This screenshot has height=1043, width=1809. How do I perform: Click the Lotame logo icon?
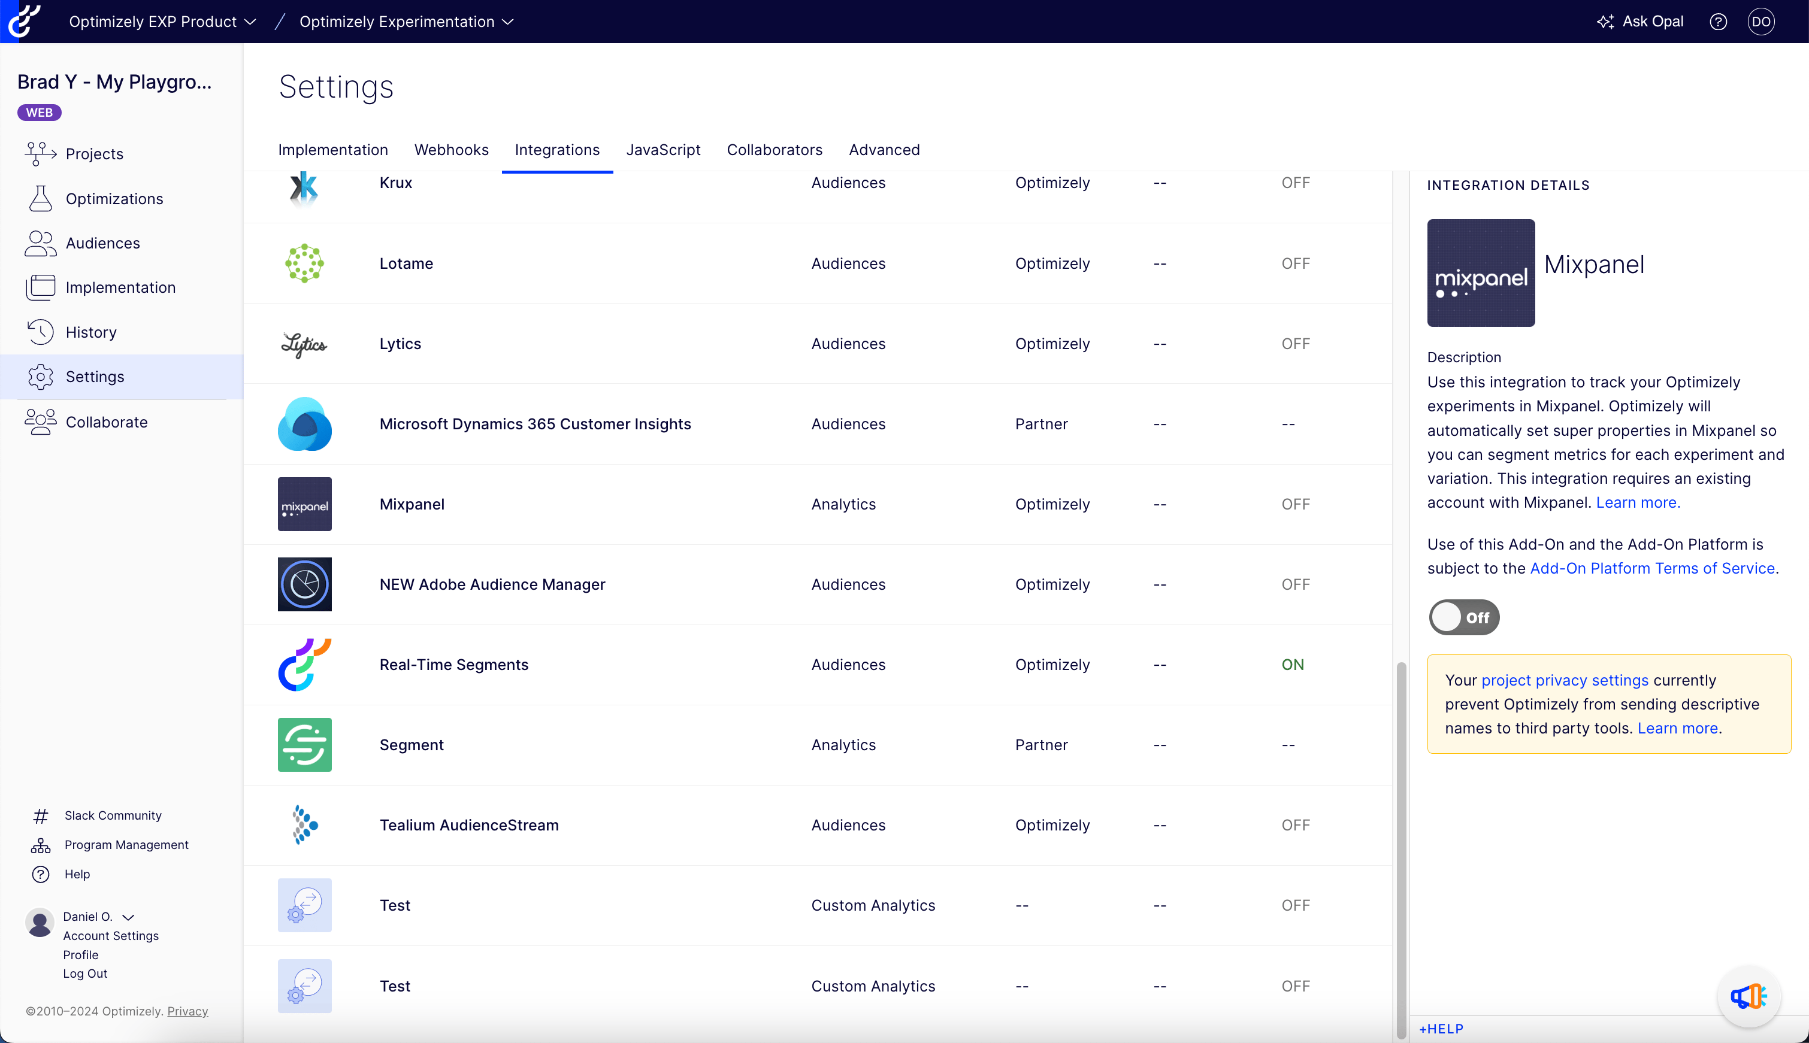(304, 263)
